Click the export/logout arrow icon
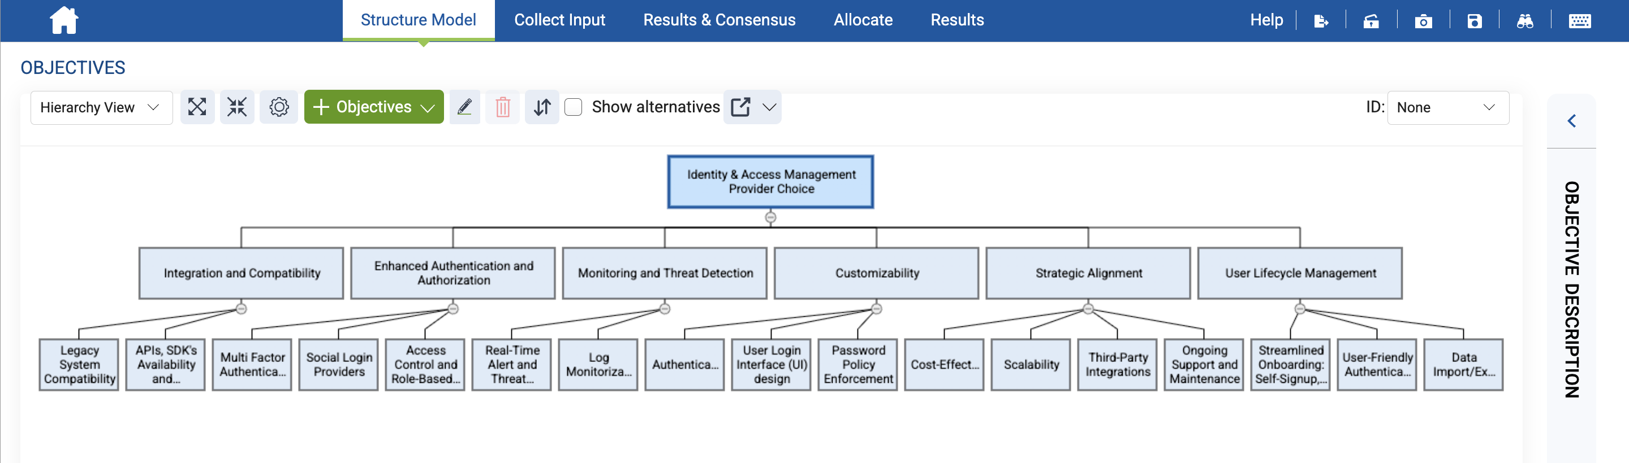The height and width of the screenshot is (463, 1629). [1321, 21]
